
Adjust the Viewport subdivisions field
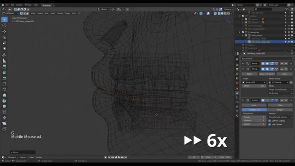[254, 120]
